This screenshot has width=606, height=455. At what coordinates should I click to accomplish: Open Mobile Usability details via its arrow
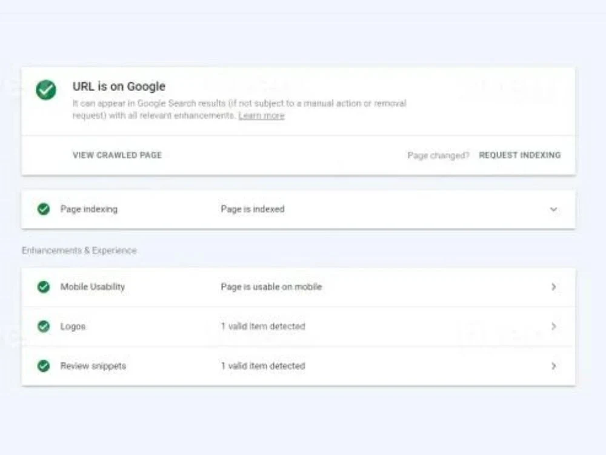point(553,287)
